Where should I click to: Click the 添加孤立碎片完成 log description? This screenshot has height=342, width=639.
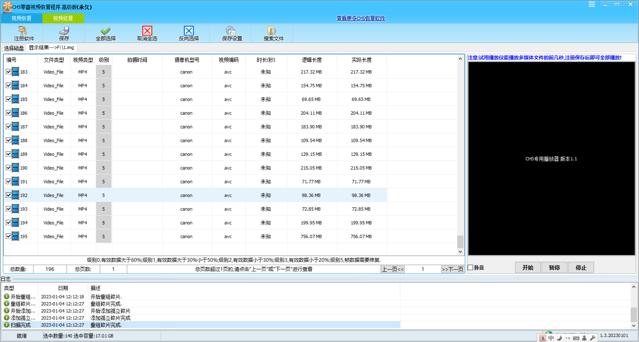tap(110, 318)
